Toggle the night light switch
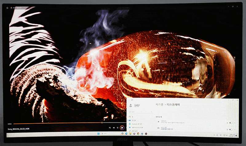The width and height of the screenshot is (246, 146). pos(231,123)
